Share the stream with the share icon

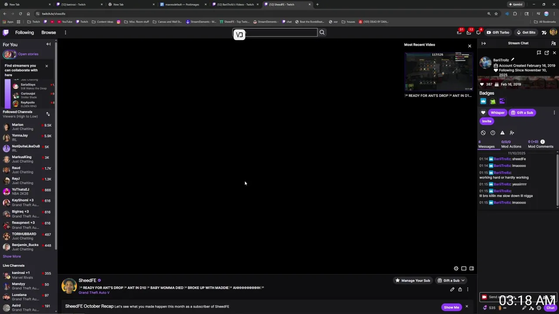point(460,289)
